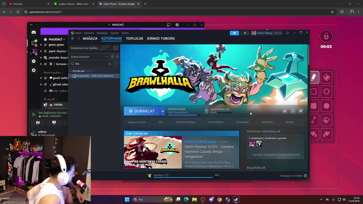Open Steam from the Windows taskbar

[236, 199]
